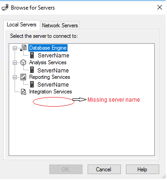
Task: Select ServerName under Reporting Services
Action: [53, 85]
